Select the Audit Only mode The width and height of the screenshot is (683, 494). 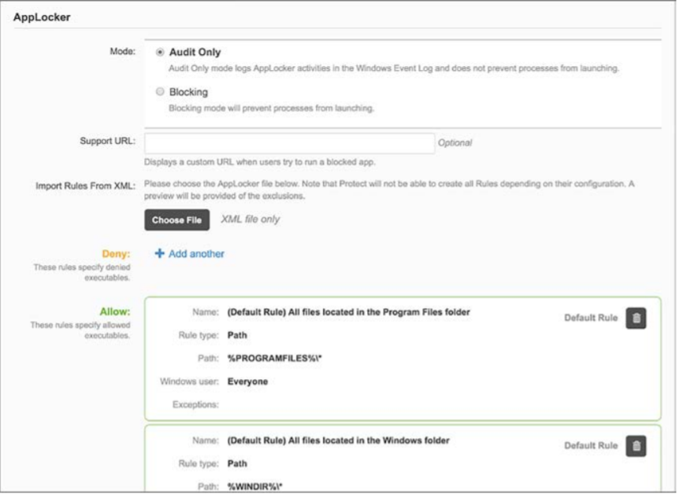pyautogui.click(x=161, y=52)
